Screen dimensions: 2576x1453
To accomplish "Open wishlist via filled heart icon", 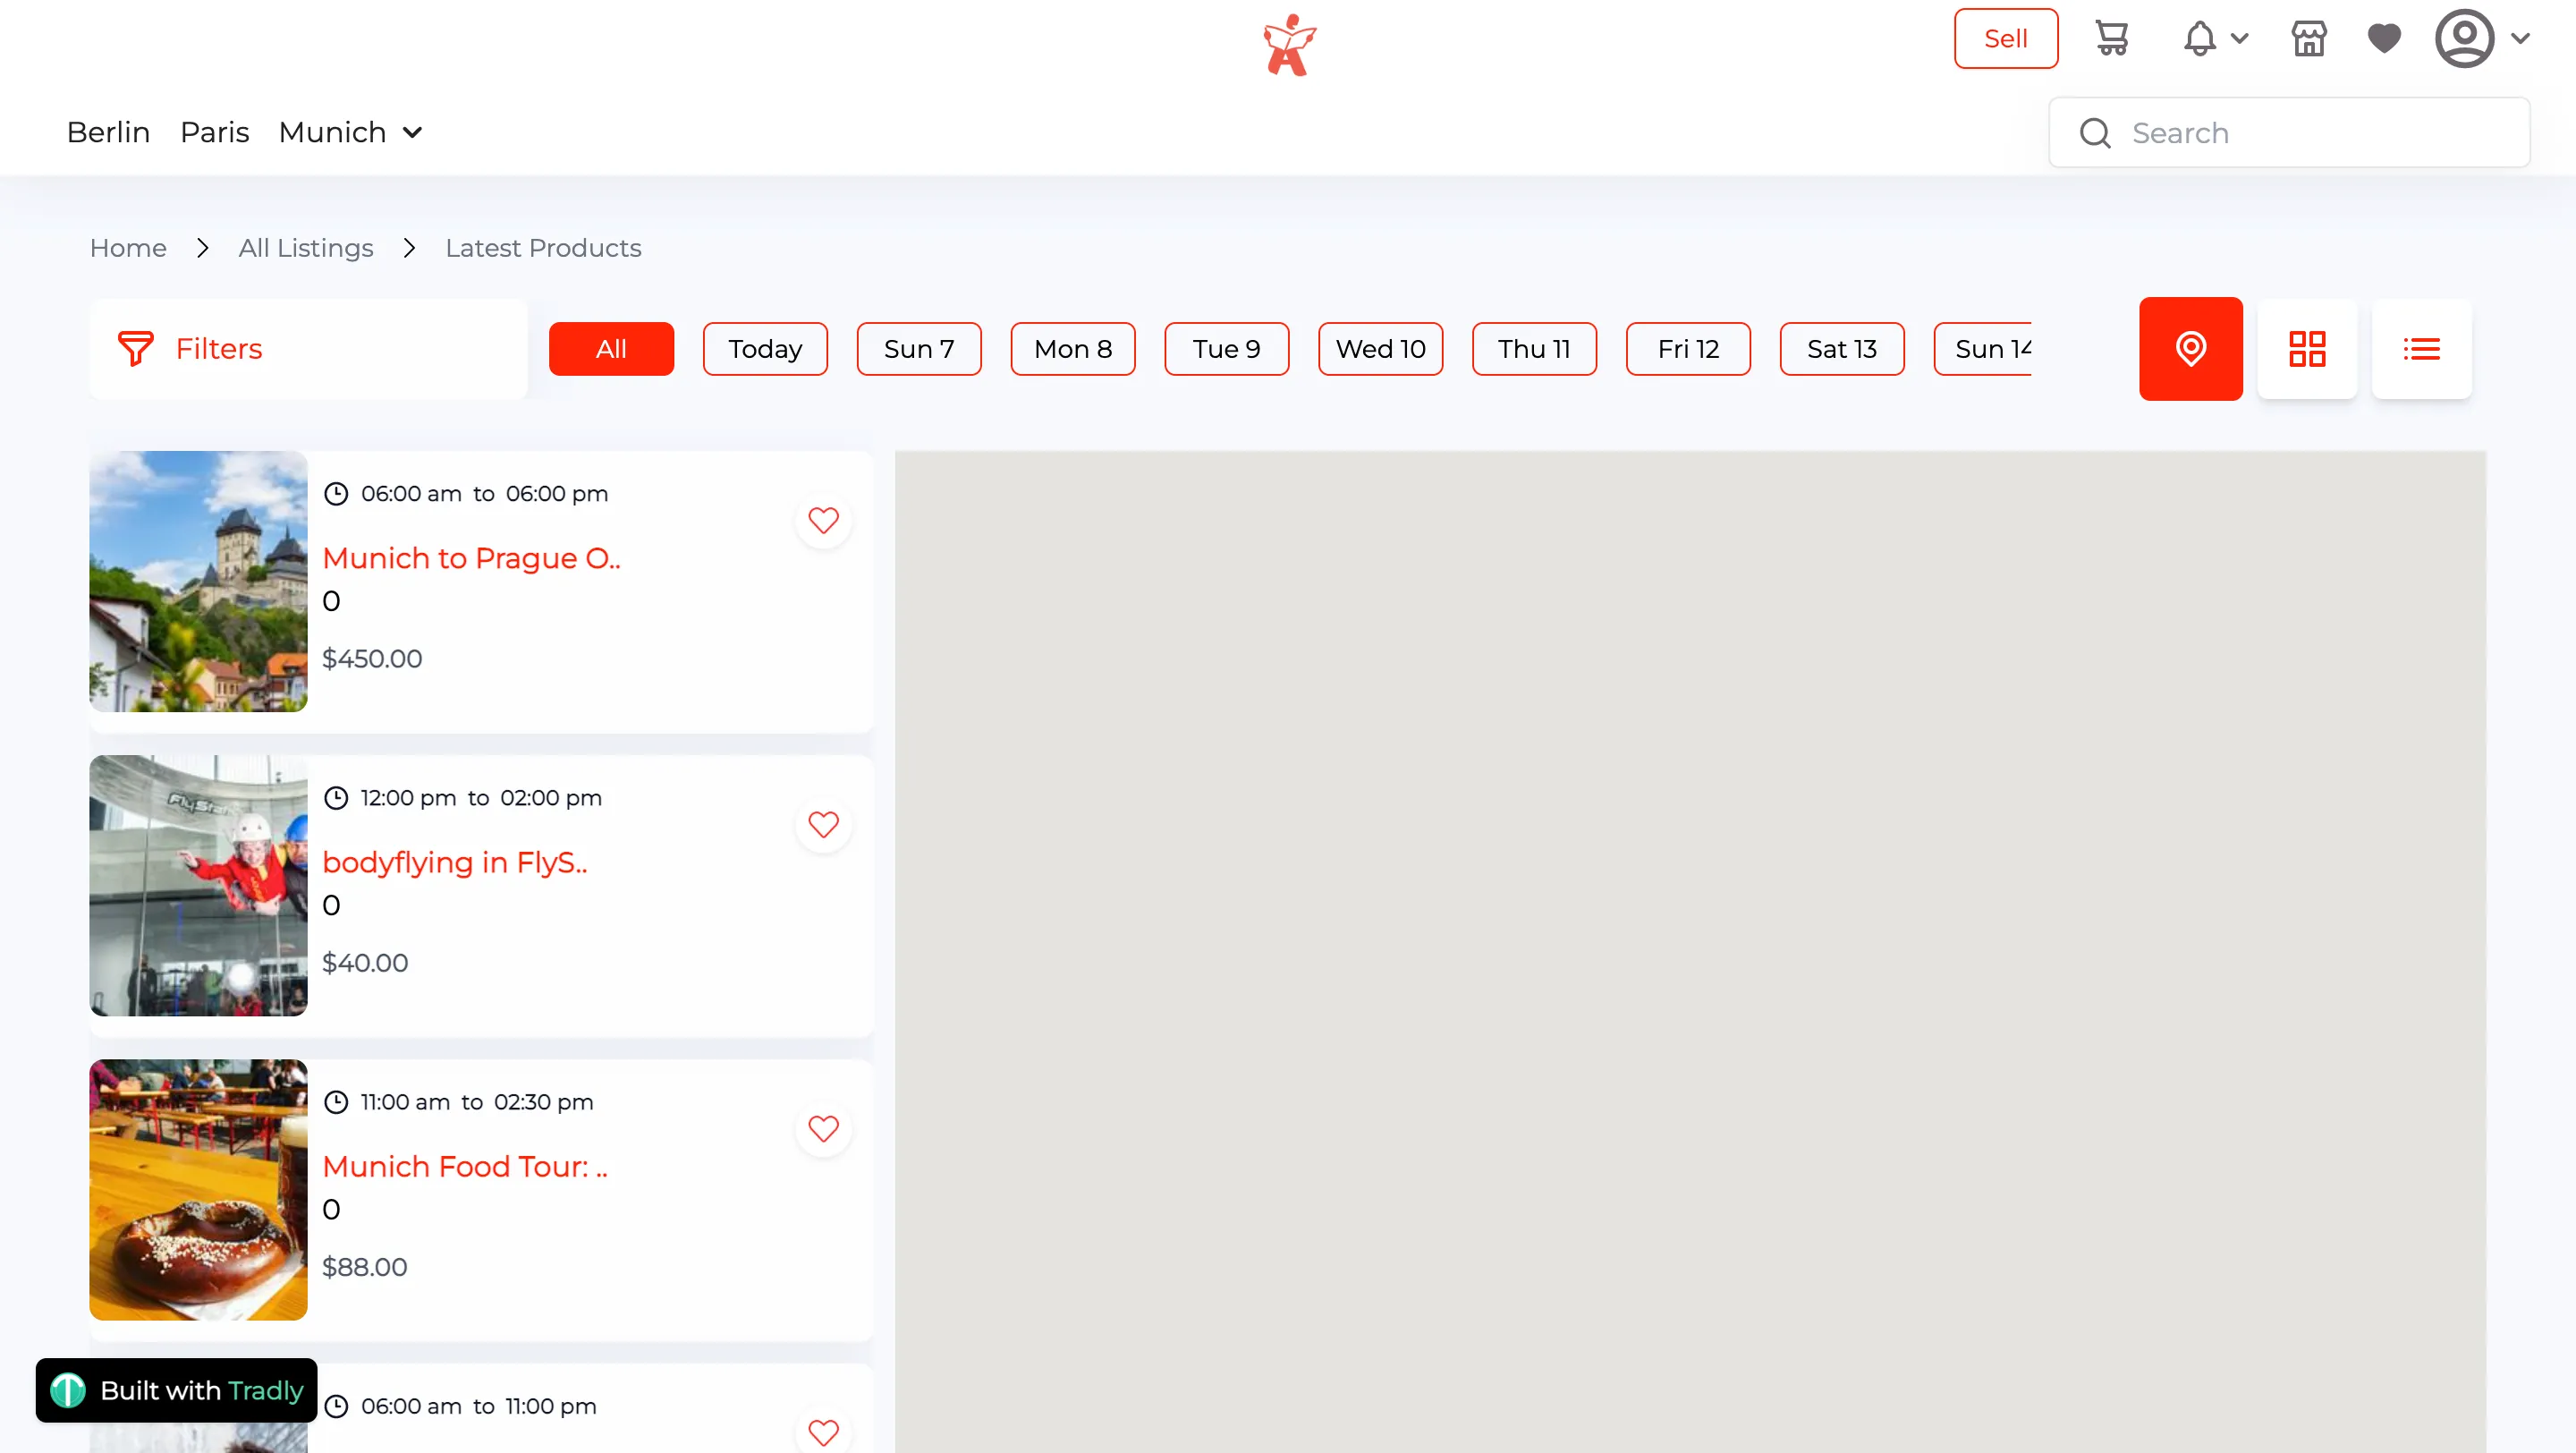I will (2384, 39).
